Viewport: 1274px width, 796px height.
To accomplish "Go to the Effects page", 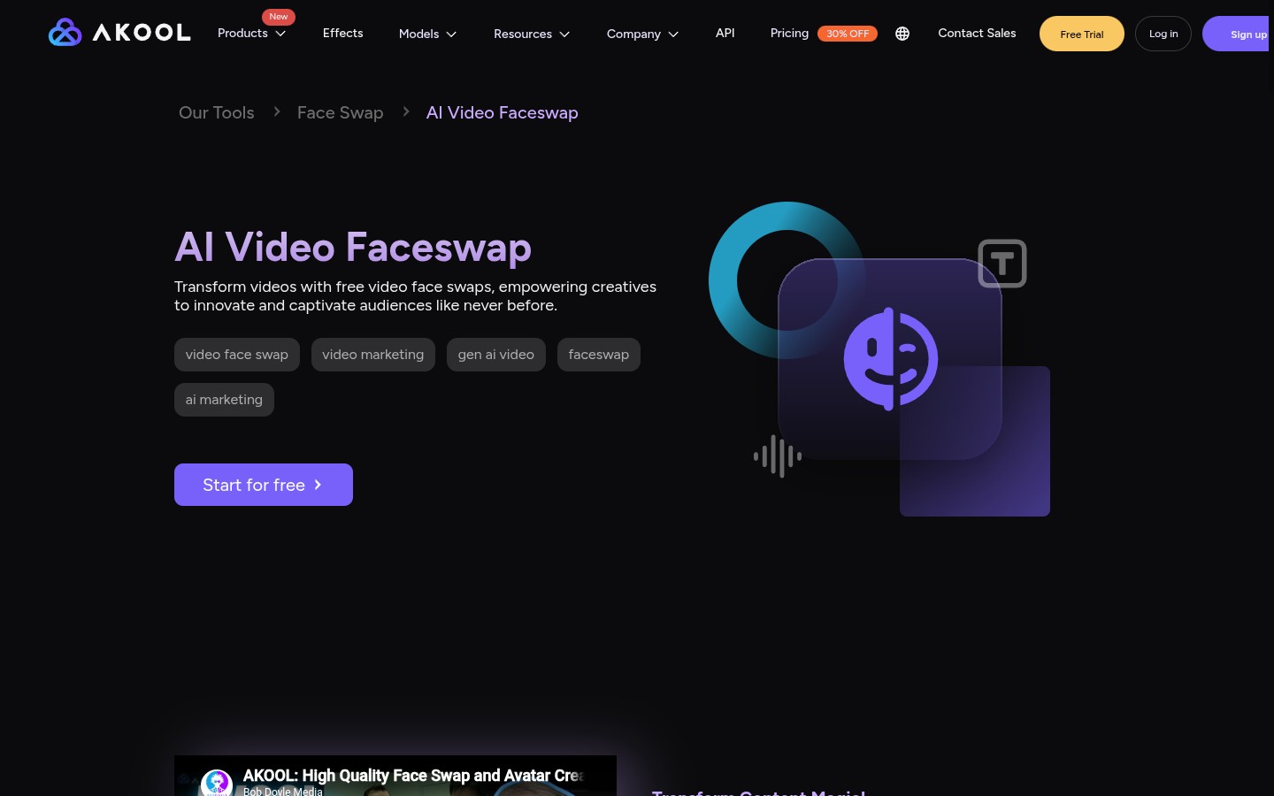I will pos(343,33).
